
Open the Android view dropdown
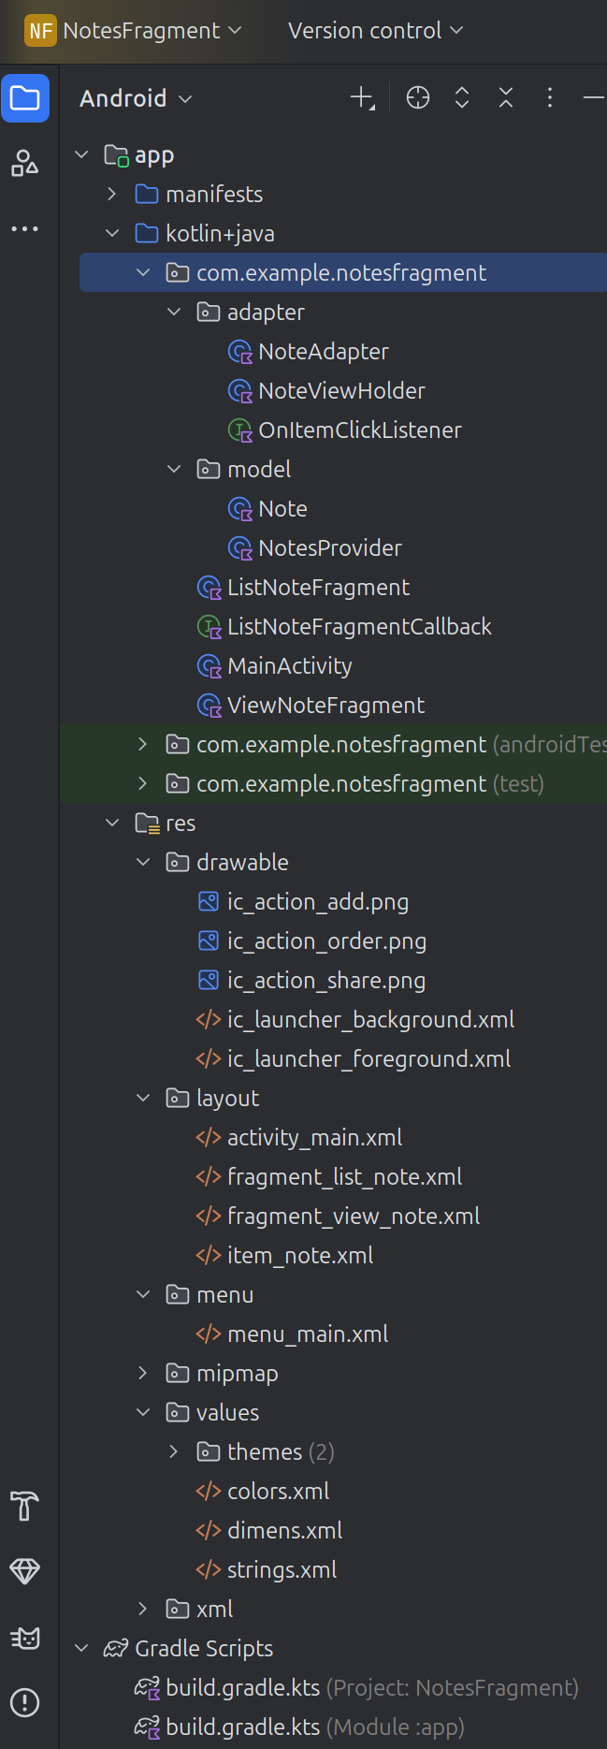[137, 98]
